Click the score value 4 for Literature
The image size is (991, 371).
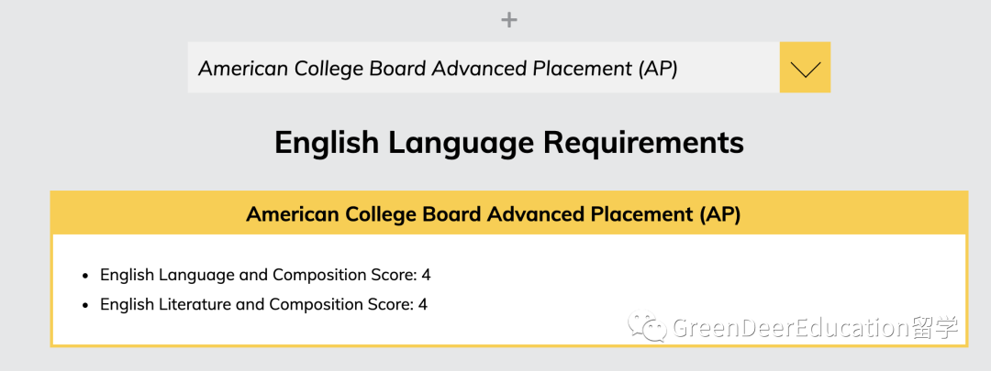click(x=423, y=304)
